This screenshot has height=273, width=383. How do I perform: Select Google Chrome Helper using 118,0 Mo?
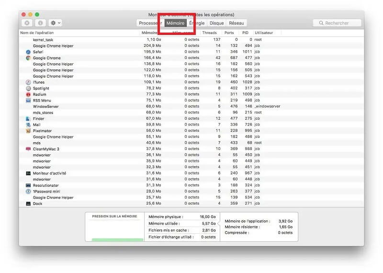pyautogui.click(x=191, y=76)
